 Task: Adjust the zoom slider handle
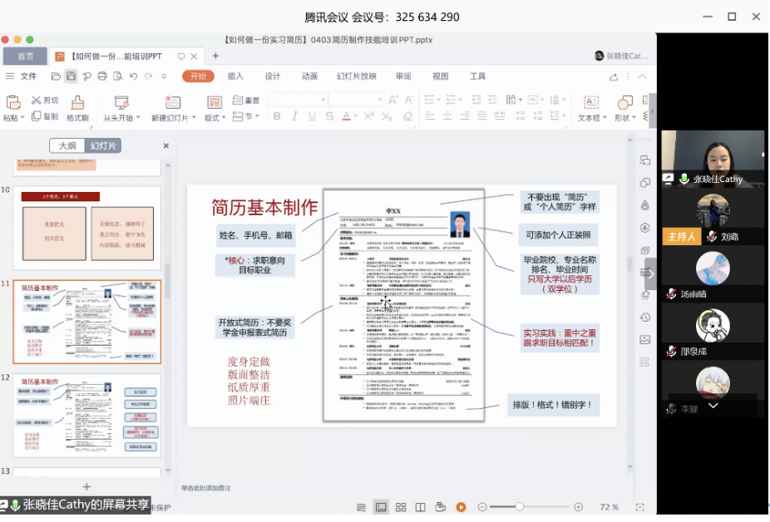(x=520, y=507)
